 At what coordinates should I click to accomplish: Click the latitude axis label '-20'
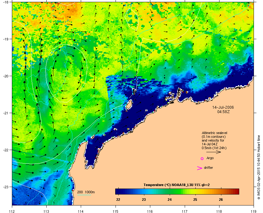6,76
